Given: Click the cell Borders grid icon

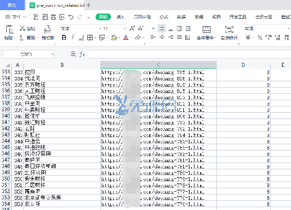Looking at the screenshot, I should [90, 38].
